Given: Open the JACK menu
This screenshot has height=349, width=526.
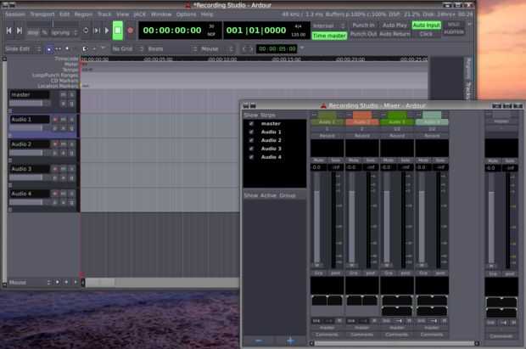Looking at the screenshot, I should 139,14.
